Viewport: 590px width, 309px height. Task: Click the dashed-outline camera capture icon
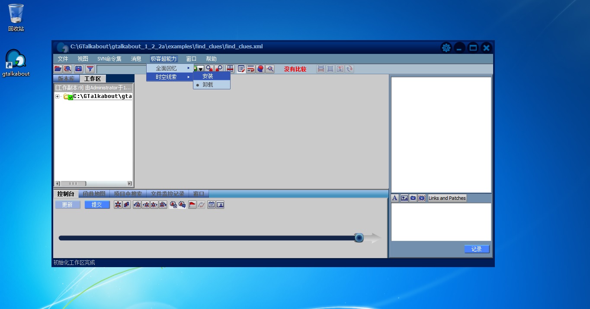click(422, 198)
